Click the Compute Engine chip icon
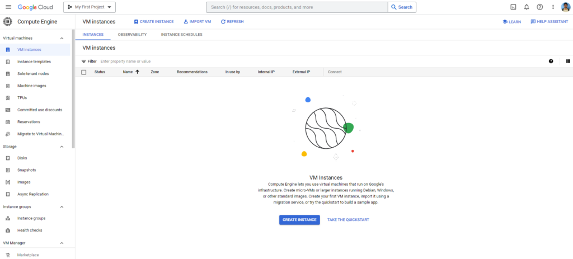The width and height of the screenshot is (573, 259). click(x=7, y=22)
